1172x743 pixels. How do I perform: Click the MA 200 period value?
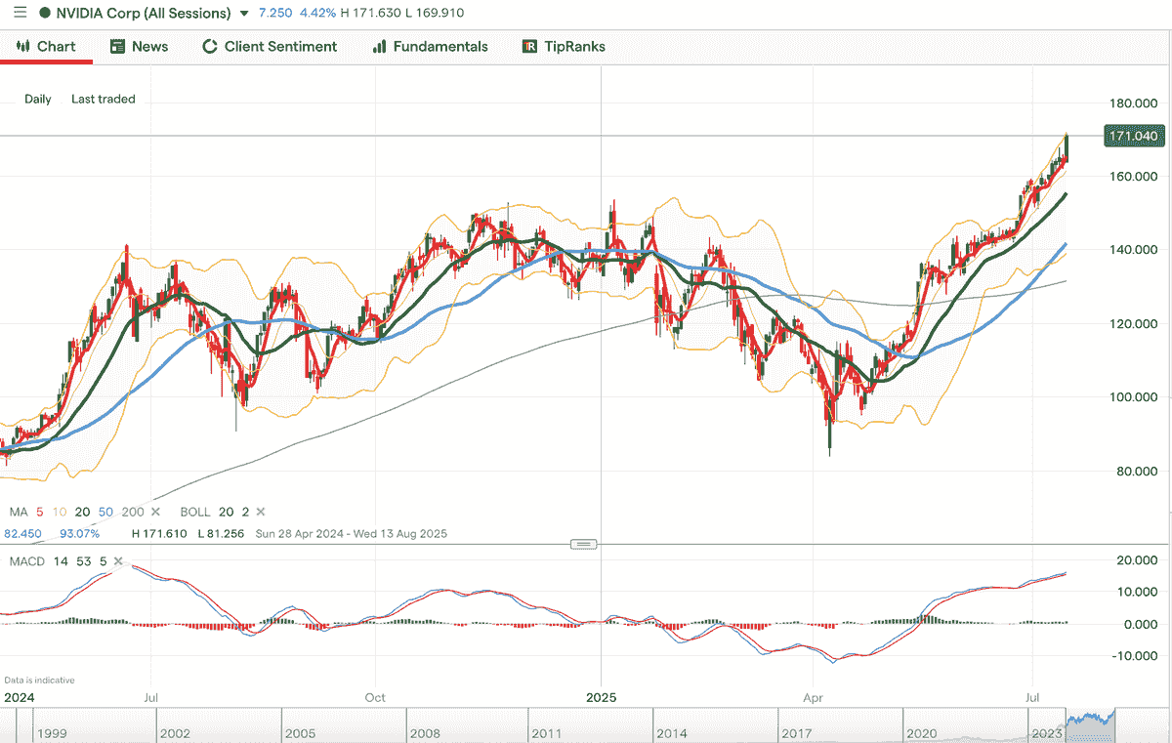[133, 512]
